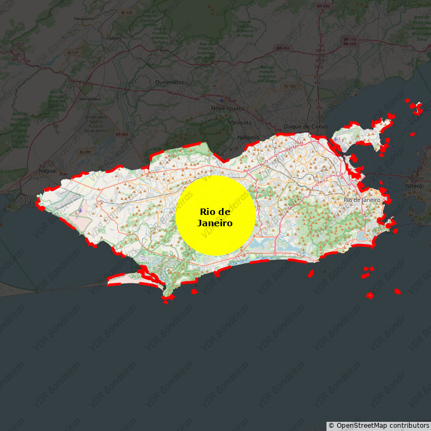Click the BR-040 road shield

point(323,6)
